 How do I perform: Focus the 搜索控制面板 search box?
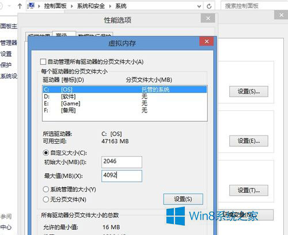pos(255,6)
